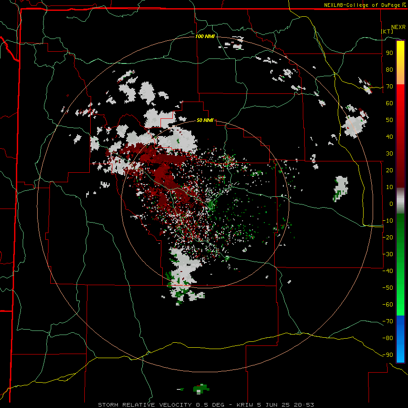Click the [KT] units label
Image resolution: width=408 pixels, height=408 pixels.
(x=387, y=31)
